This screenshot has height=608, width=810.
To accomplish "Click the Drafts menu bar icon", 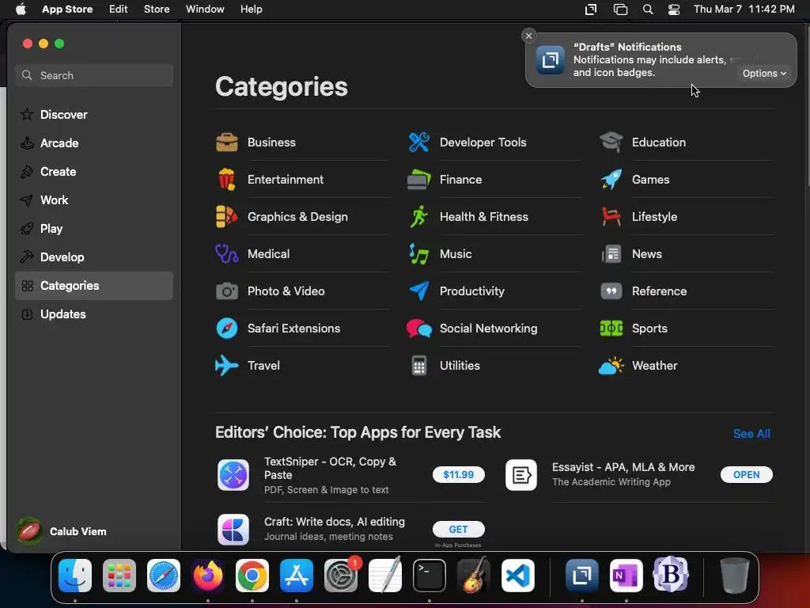I will coord(590,9).
